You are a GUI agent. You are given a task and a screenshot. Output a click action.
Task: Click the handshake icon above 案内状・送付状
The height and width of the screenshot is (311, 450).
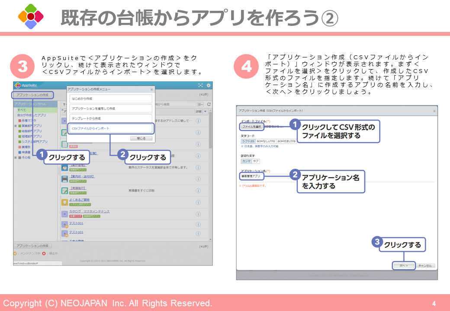pyautogui.click(x=64, y=168)
